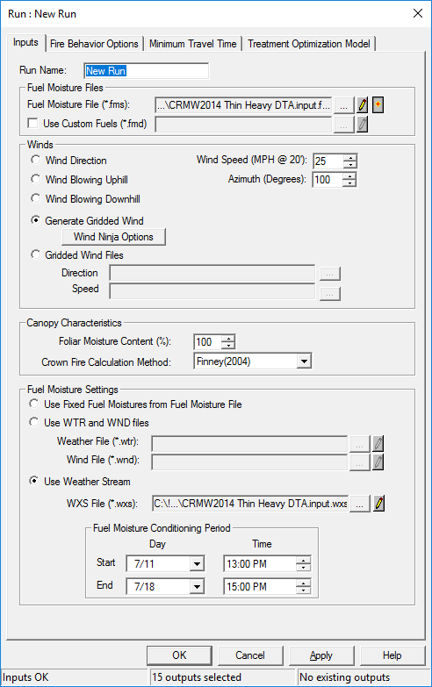Click the pencil icon next to WXS File

coord(379,504)
